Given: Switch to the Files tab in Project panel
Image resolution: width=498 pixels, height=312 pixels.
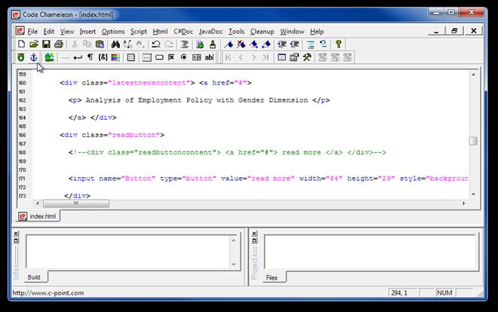Looking at the screenshot, I should [272, 277].
